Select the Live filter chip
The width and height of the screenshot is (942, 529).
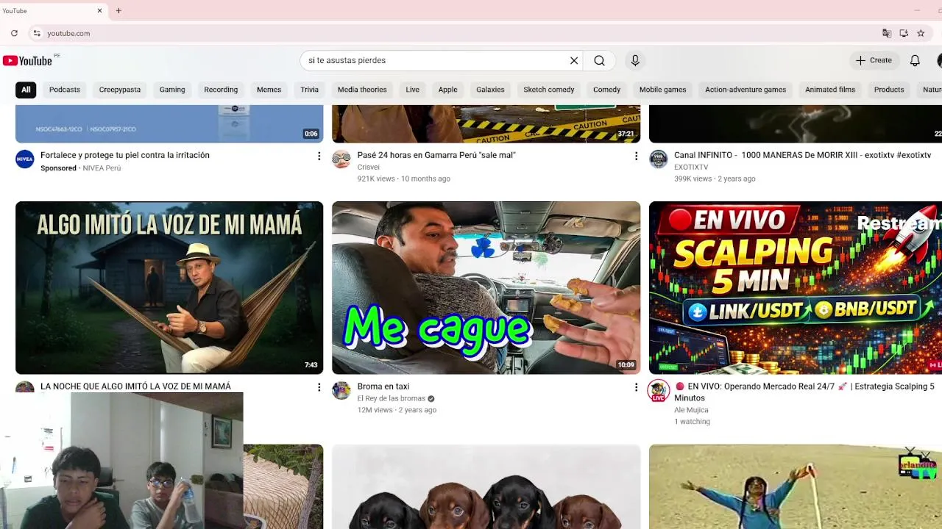[x=412, y=90]
